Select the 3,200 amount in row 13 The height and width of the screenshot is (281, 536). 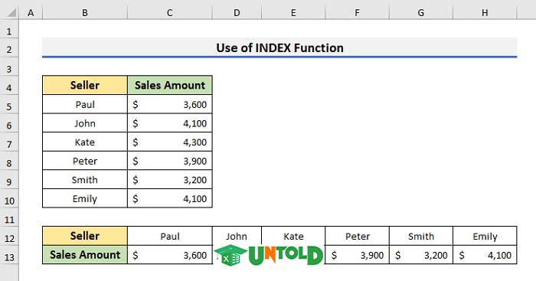pyautogui.click(x=421, y=255)
